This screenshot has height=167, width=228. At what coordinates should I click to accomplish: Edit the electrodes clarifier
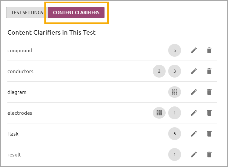tap(194, 113)
